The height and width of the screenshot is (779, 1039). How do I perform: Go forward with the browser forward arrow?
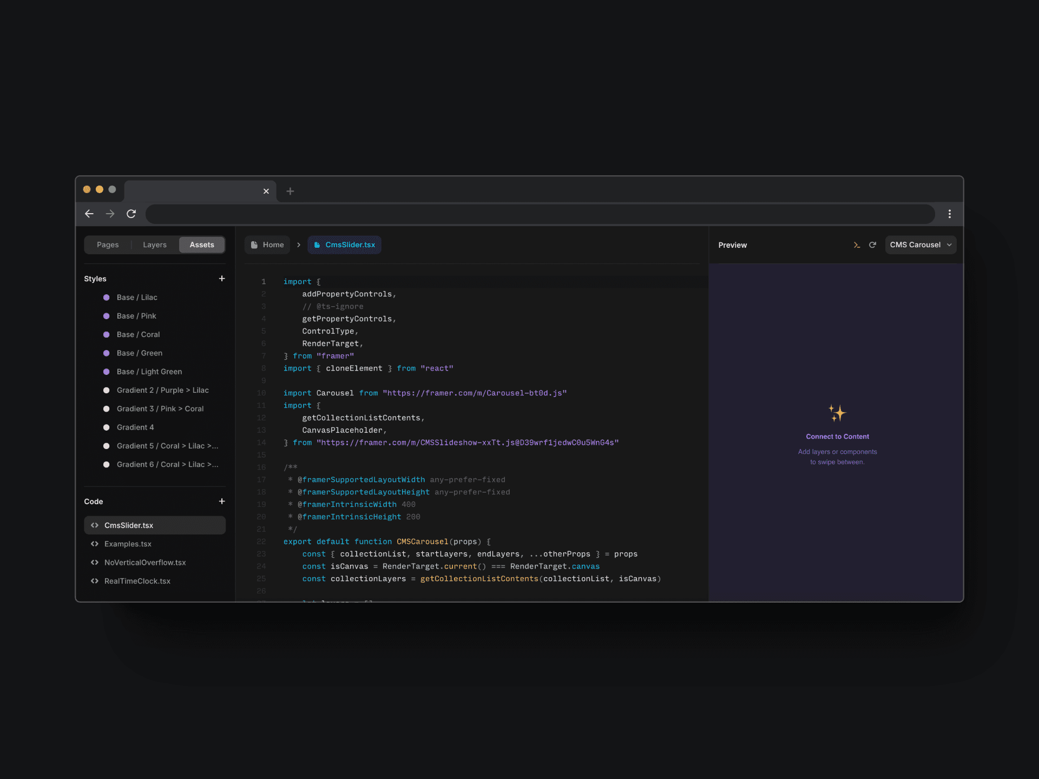pos(110,214)
